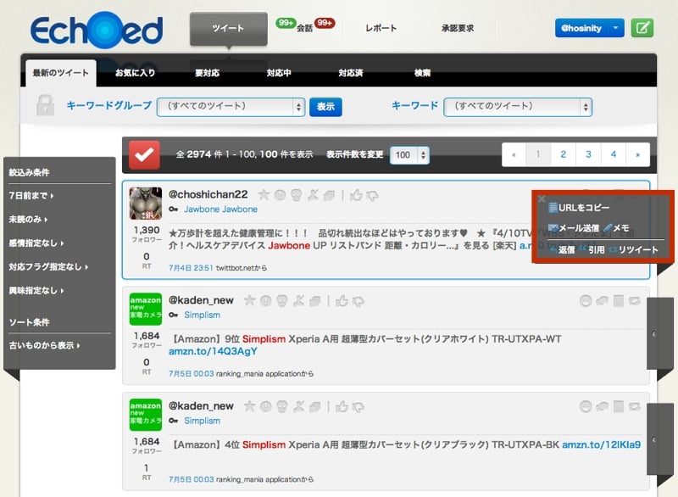
Task: Click circled exclamation icon on the 9位 Simplism tweet
Action: (266, 301)
